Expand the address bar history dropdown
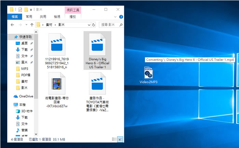This screenshot has height=148, width=239. [x=89, y=25]
